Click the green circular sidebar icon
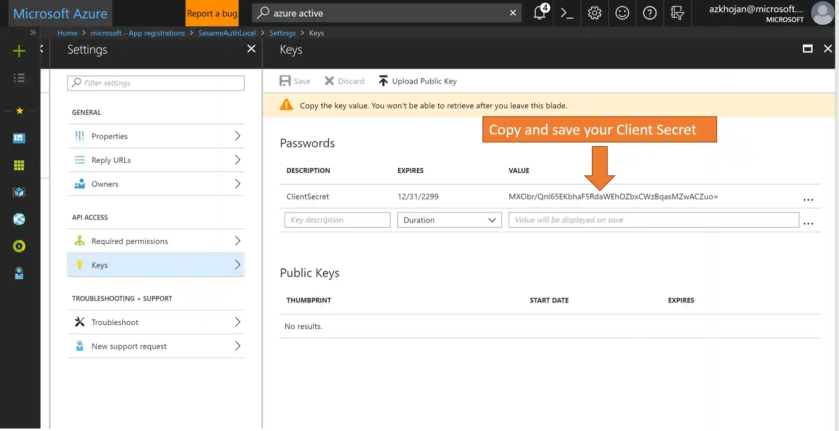 click(x=19, y=246)
